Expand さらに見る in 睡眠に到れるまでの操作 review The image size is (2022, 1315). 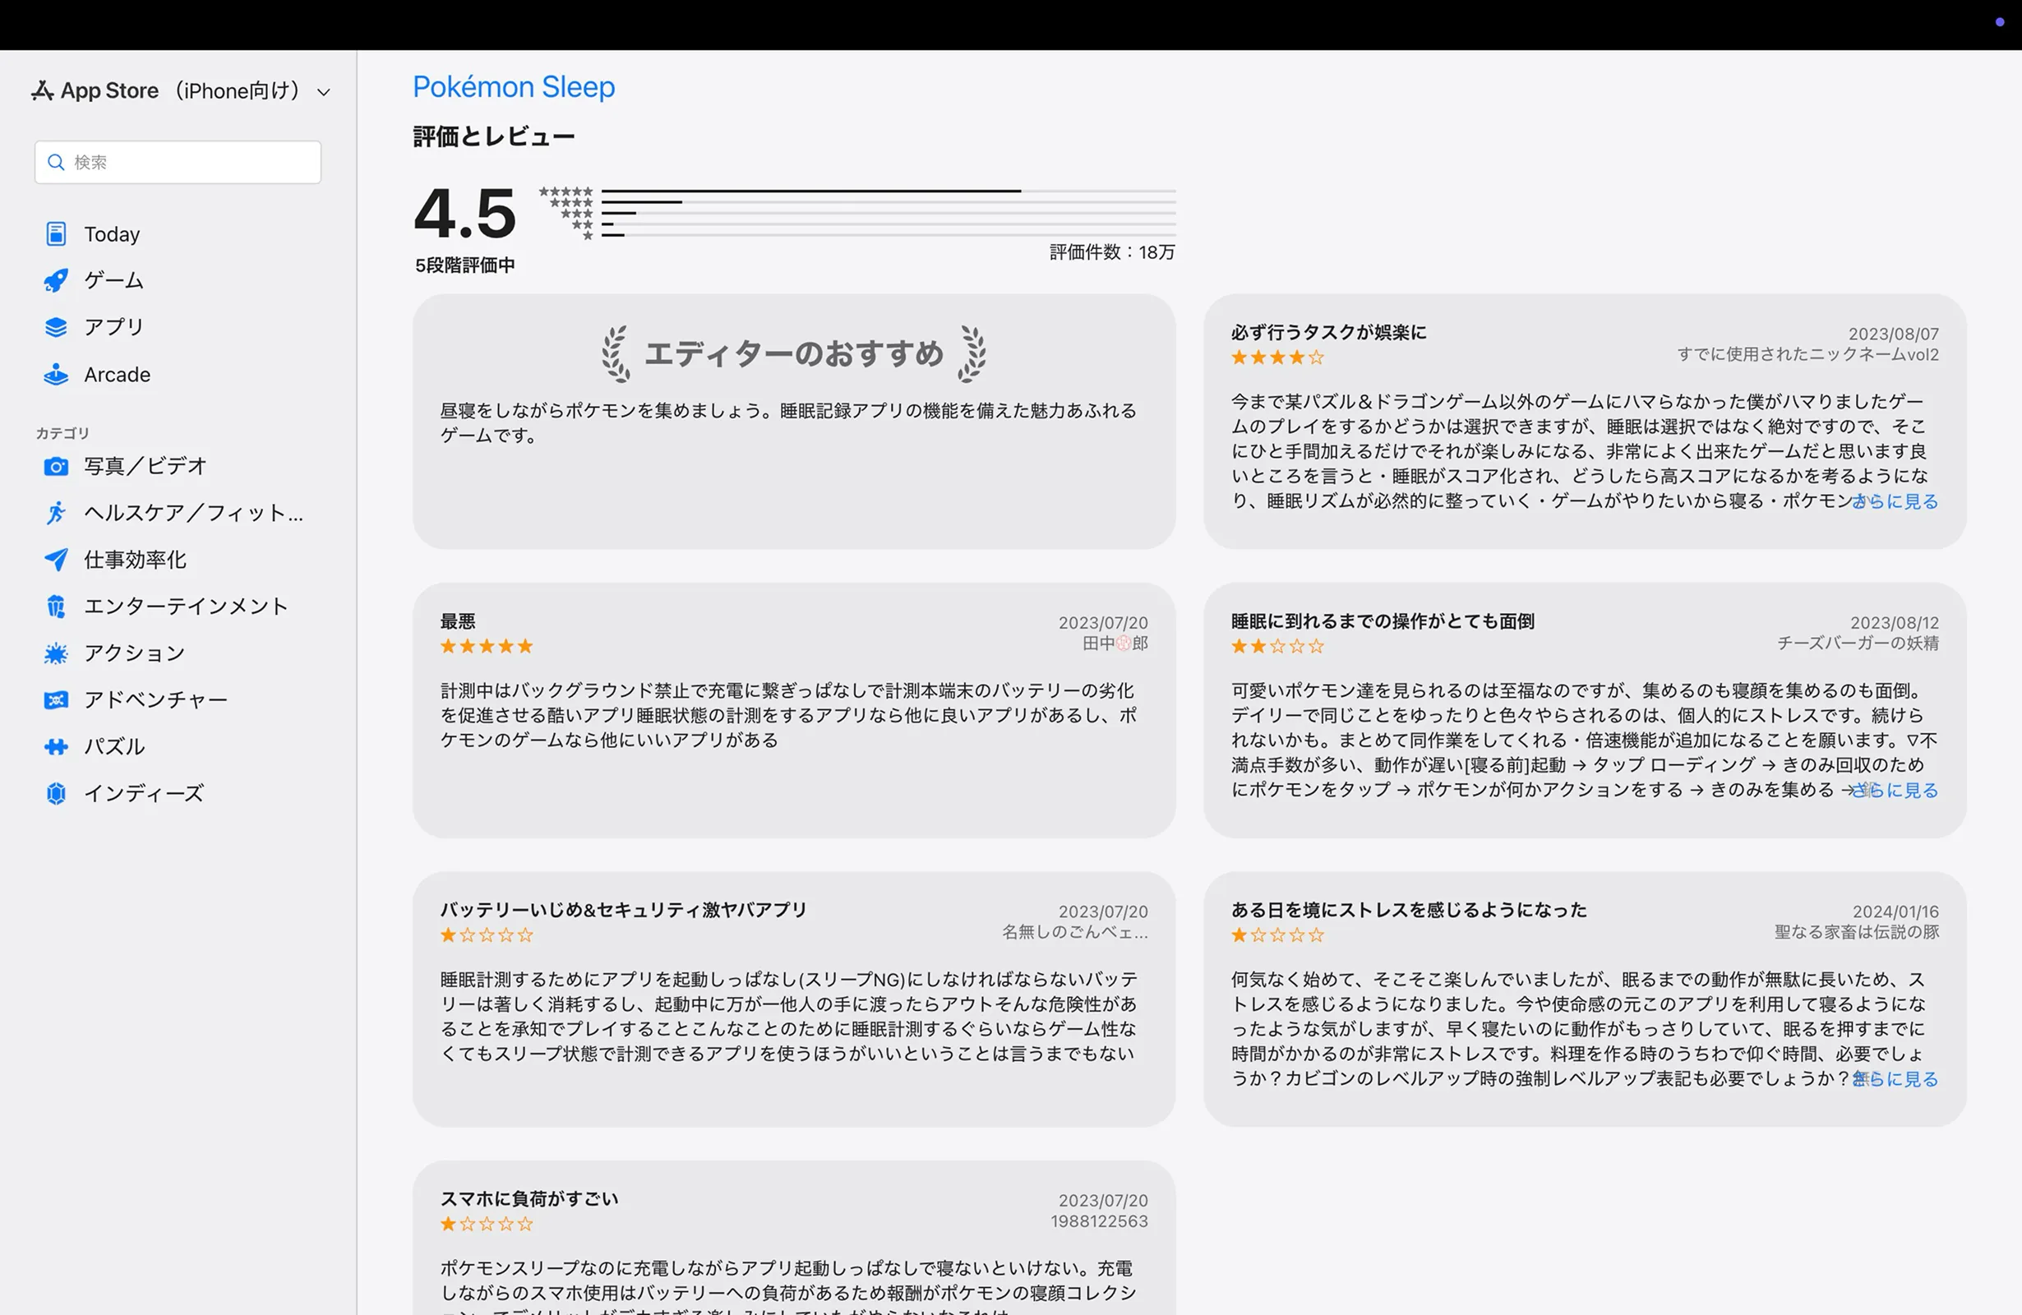[1895, 790]
